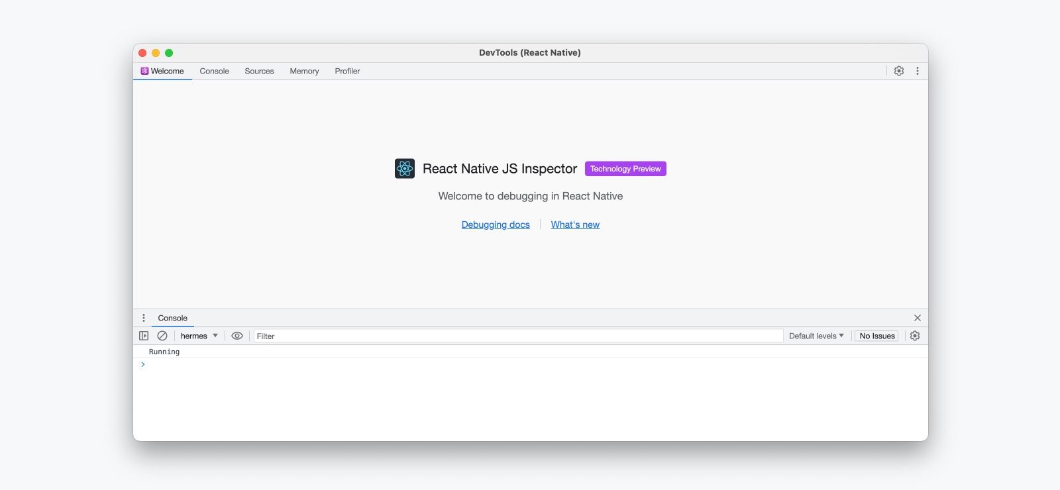
Task: Open the Profiler tab
Action: click(347, 71)
